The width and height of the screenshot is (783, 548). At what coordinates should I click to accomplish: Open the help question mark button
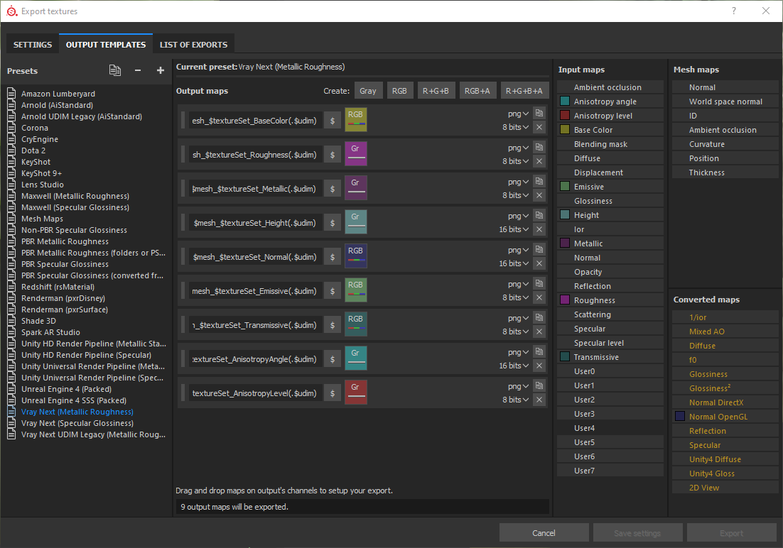(x=734, y=11)
